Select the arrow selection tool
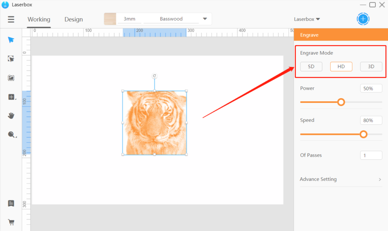The image size is (388, 231). pyautogui.click(x=11, y=40)
